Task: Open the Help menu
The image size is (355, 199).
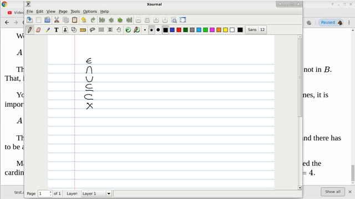Action: (x=104, y=12)
